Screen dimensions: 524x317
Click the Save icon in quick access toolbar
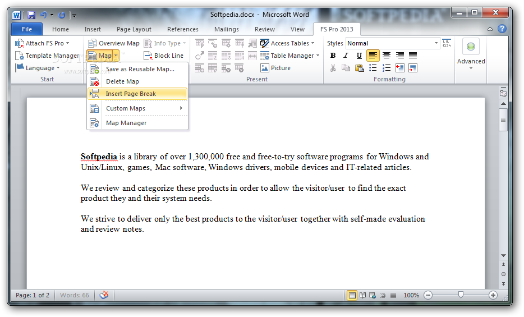pyautogui.click(x=31, y=15)
